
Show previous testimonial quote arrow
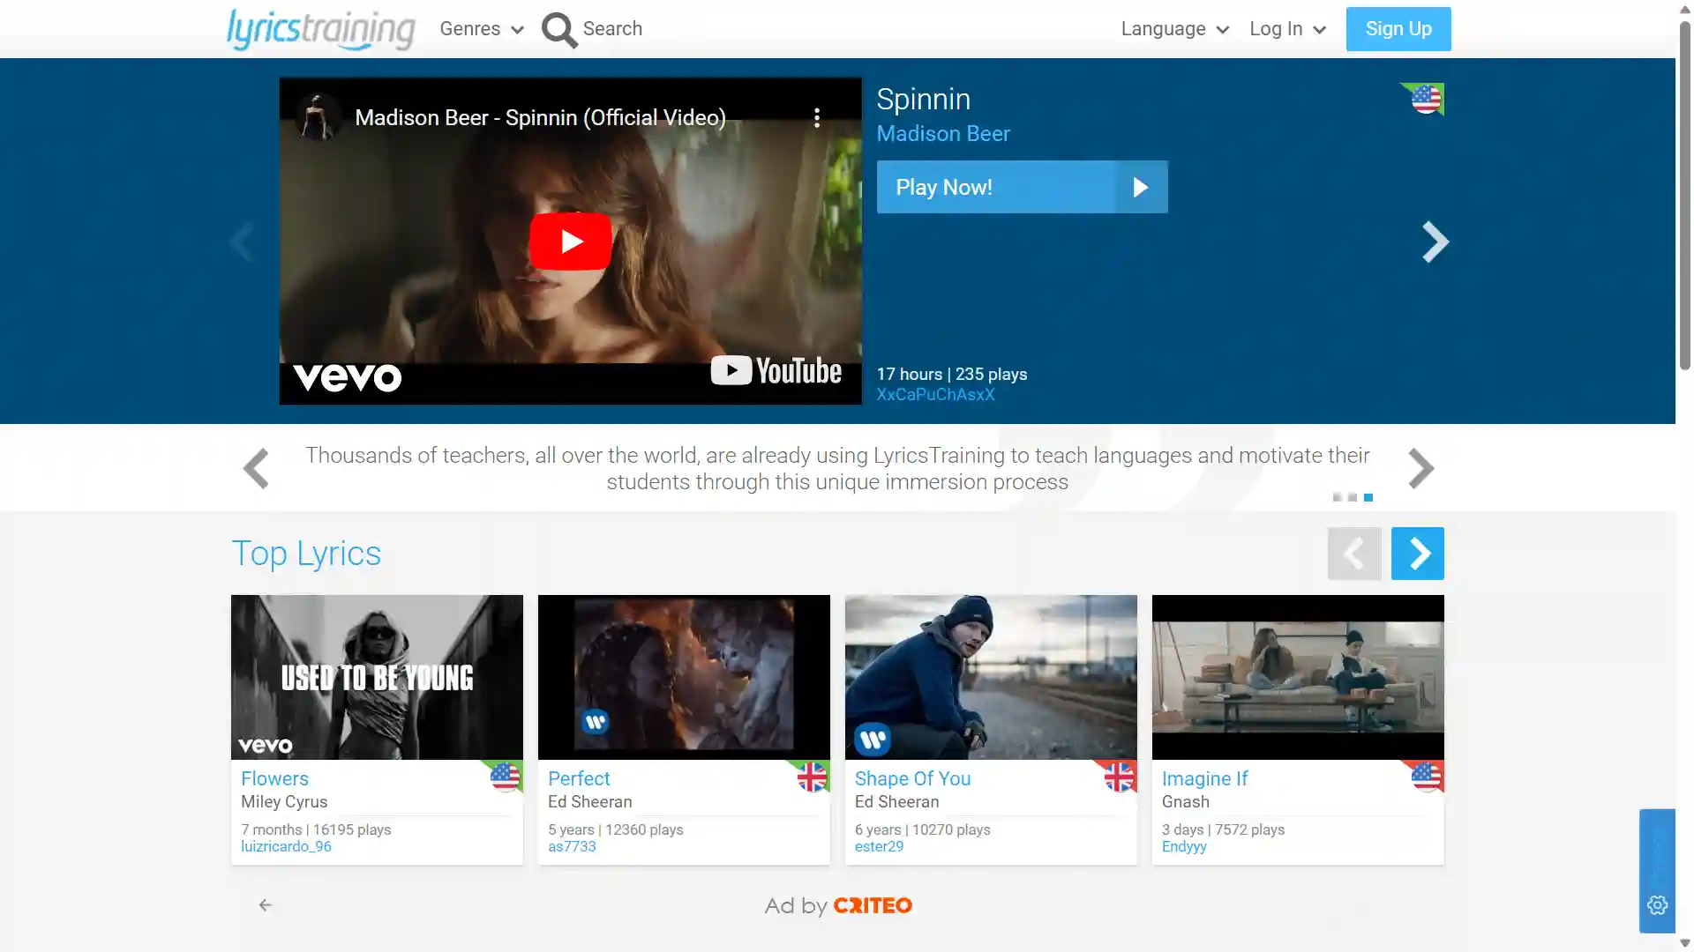[256, 468]
